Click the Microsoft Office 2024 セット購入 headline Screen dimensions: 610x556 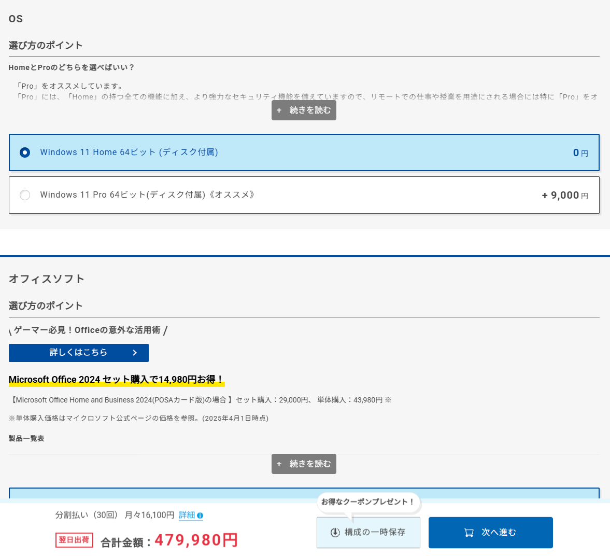click(x=116, y=380)
